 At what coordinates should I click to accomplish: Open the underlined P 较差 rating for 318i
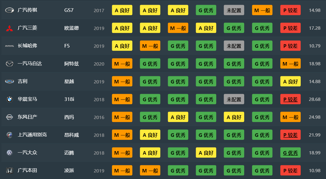(x=290, y=99)
